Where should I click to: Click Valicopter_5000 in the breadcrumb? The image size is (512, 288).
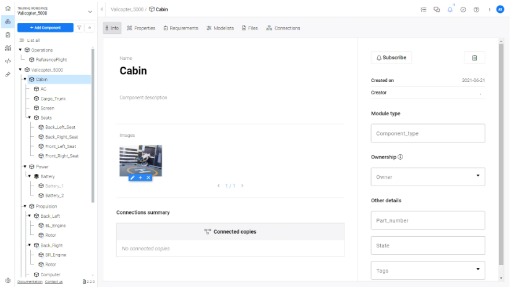click(x=127, y=9)
